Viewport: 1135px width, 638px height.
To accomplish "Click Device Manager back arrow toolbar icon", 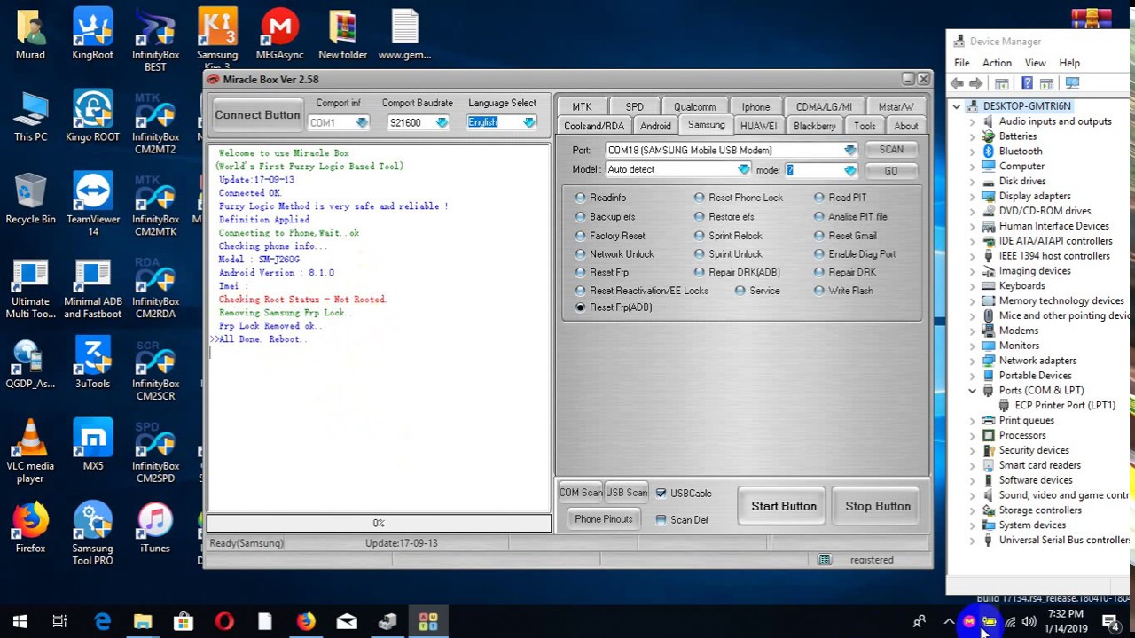I will point(957,83).
